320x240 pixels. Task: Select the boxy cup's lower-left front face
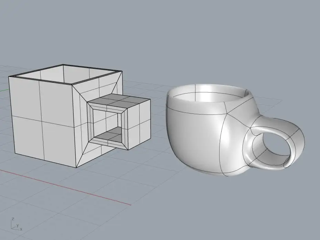[x=28, y=138]
